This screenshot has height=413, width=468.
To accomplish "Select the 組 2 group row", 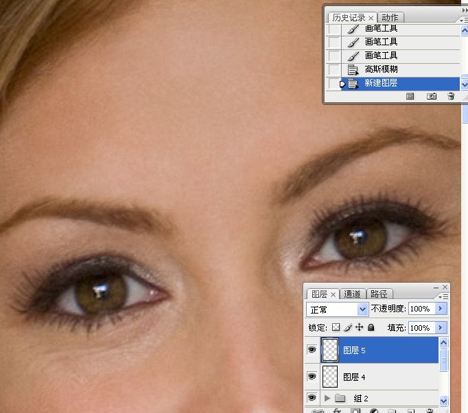I will [379, 398].
